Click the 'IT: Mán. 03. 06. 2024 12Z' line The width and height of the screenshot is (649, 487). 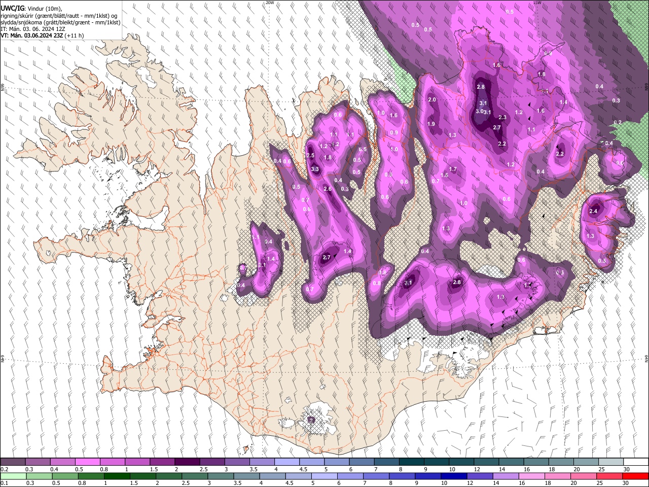pyautogui.click(x=33, y=29)
